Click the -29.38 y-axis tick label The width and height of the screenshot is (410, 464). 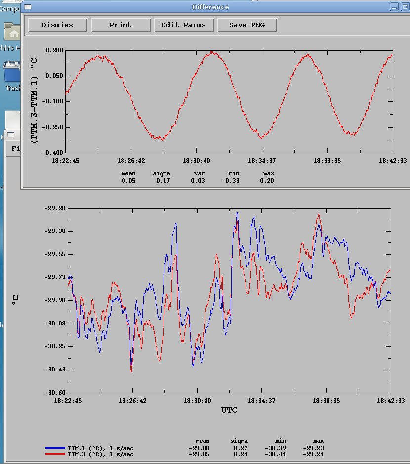pyautogui.click(x=55, y=231)
